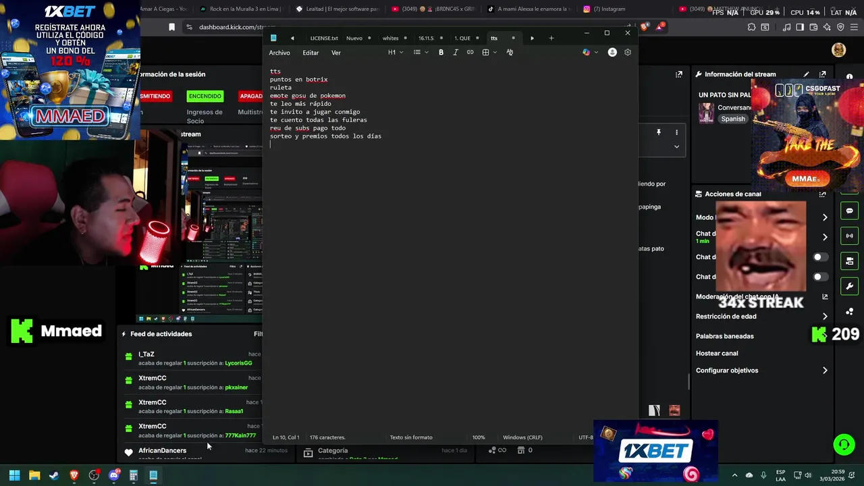Expand the collapsed dropdown chevron below the pin
Viewport: 864px width, 486px height.
pyautogui.click(x=676, y=146)
